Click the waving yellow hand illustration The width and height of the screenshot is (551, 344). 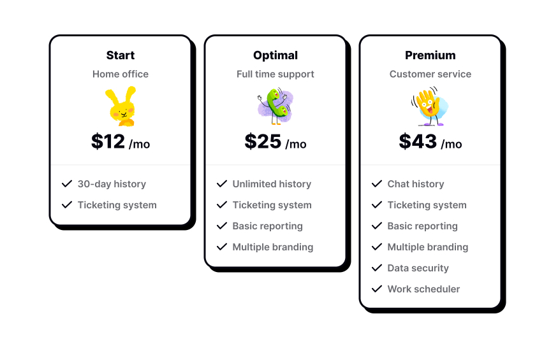click(x=430, y=107)
